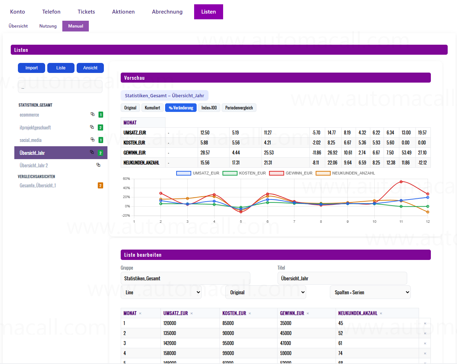Select the Kumuliert view button
The width and height of the screenshot is (457, 364).
point(152,108)
